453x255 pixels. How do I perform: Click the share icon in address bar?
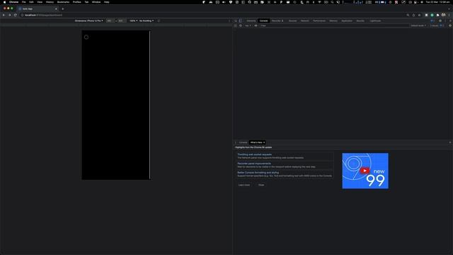413,15
